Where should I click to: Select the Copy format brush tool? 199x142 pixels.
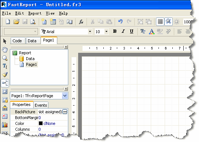[5, 75]
